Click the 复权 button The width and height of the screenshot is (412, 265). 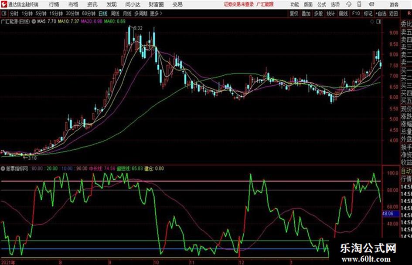click(x=294, y=13)
